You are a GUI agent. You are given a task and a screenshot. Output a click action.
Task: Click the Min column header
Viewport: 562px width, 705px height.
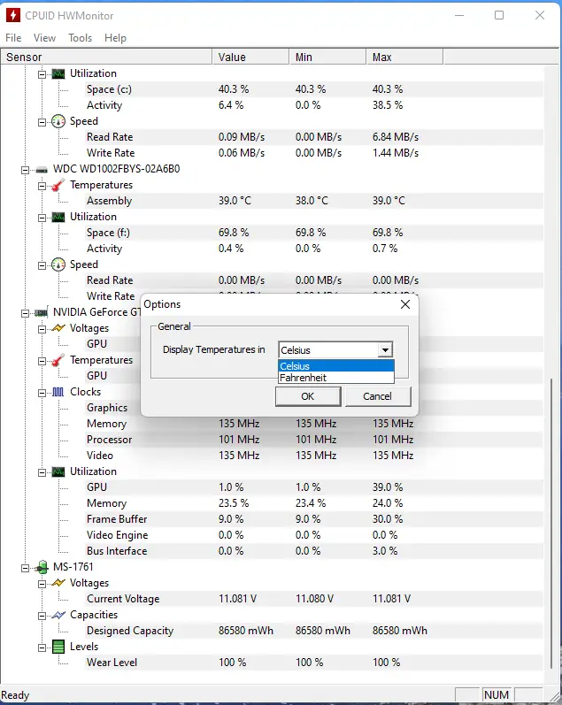click(327, 57)
